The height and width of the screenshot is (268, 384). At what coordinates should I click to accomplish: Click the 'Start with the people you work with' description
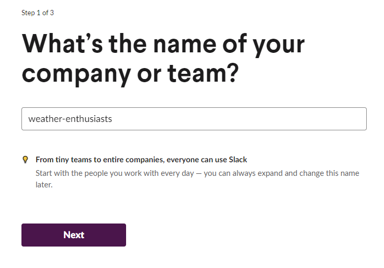[197, 179]
